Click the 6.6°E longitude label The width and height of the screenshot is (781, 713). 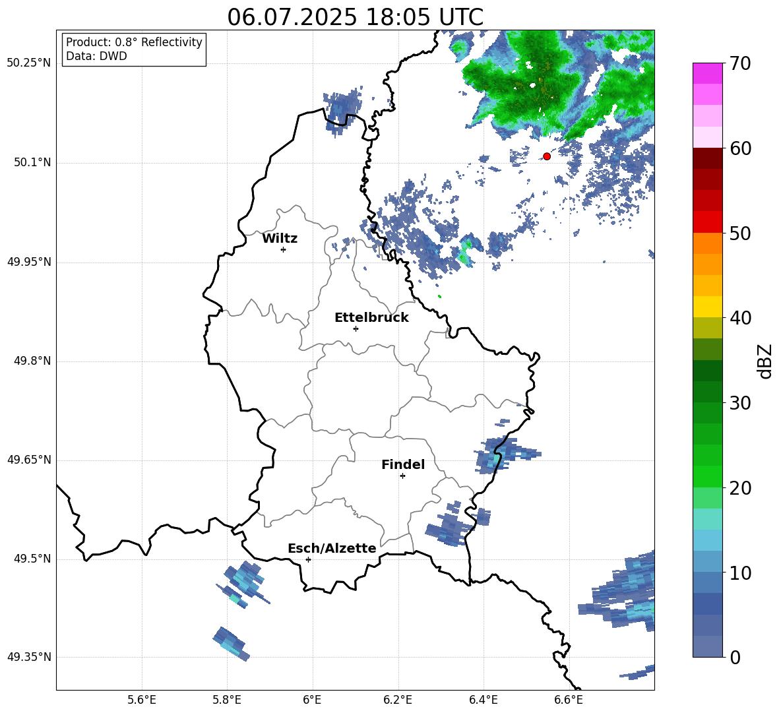(569, 700)
